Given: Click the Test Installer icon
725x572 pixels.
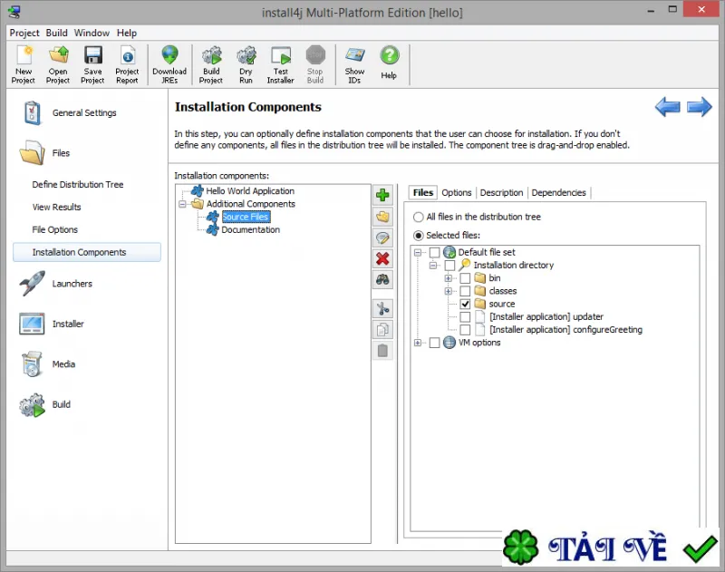Looking at the screenshot, I should point(281,64).
